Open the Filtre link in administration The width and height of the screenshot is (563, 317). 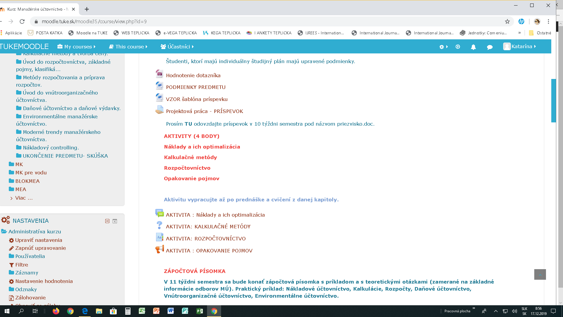tap(21, 265)
